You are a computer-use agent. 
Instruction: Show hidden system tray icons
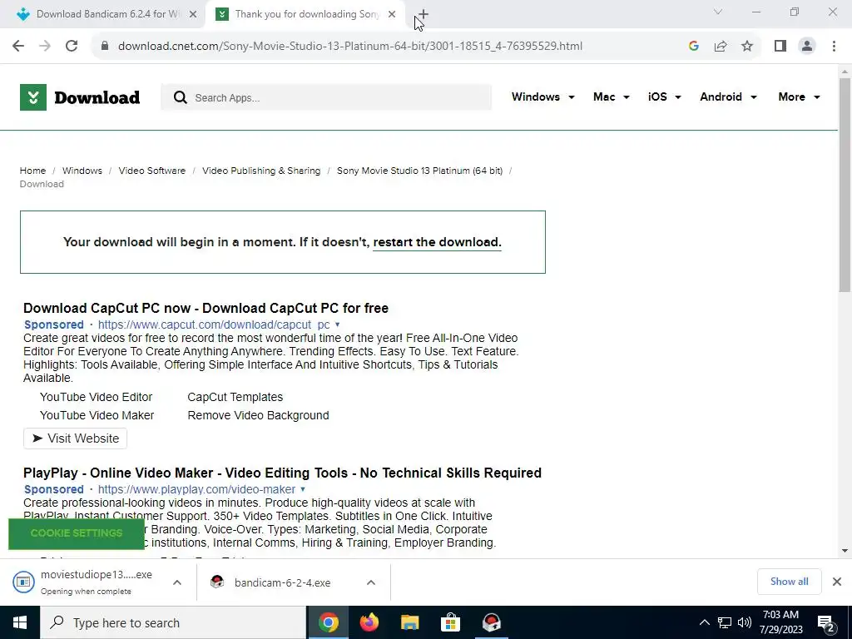tap(704, 622)
